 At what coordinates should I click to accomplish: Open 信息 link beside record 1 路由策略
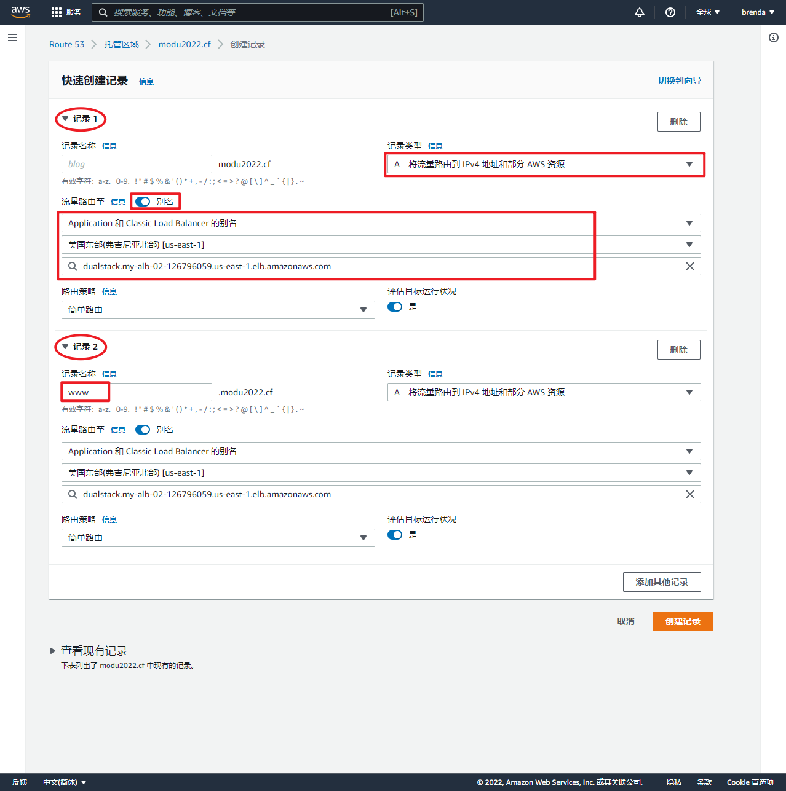click(x=109, y=292)
